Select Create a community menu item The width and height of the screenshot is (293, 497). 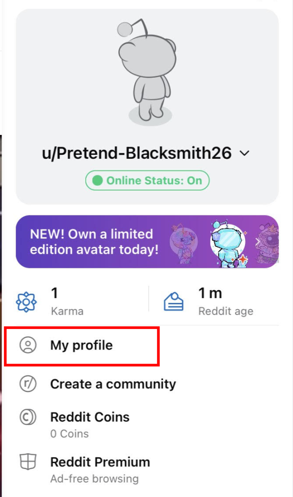[113, 384]
